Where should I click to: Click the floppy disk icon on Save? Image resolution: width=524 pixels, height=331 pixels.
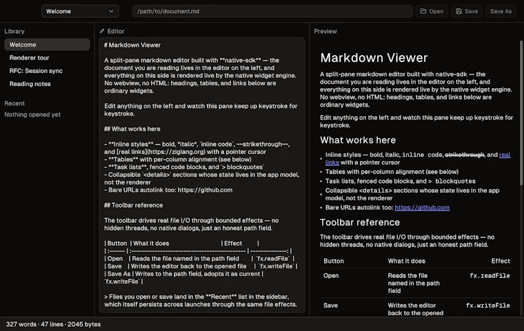point(458,11)
